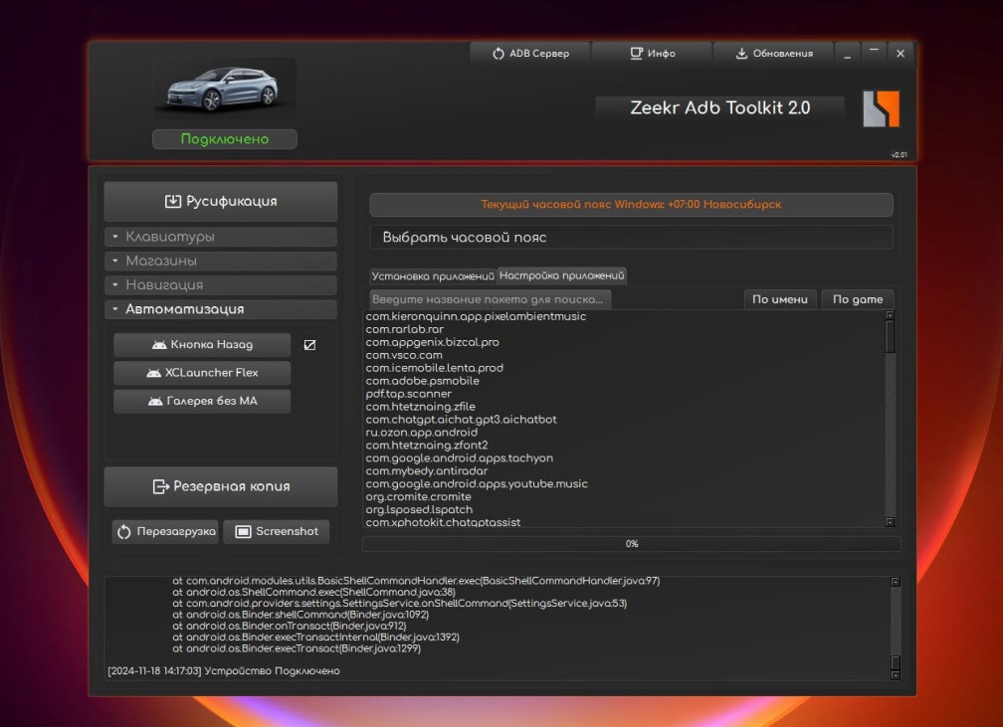Open the ADB Сервер menu button
Screen dimensions: 1003x727
(530, 54)
